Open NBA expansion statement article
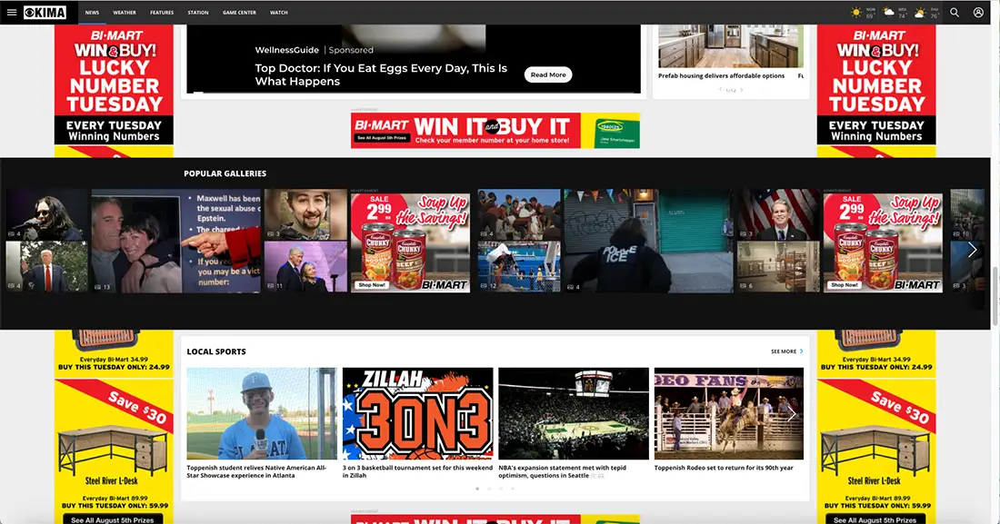This screenshot has width=1000, height=524. [563, 471]
